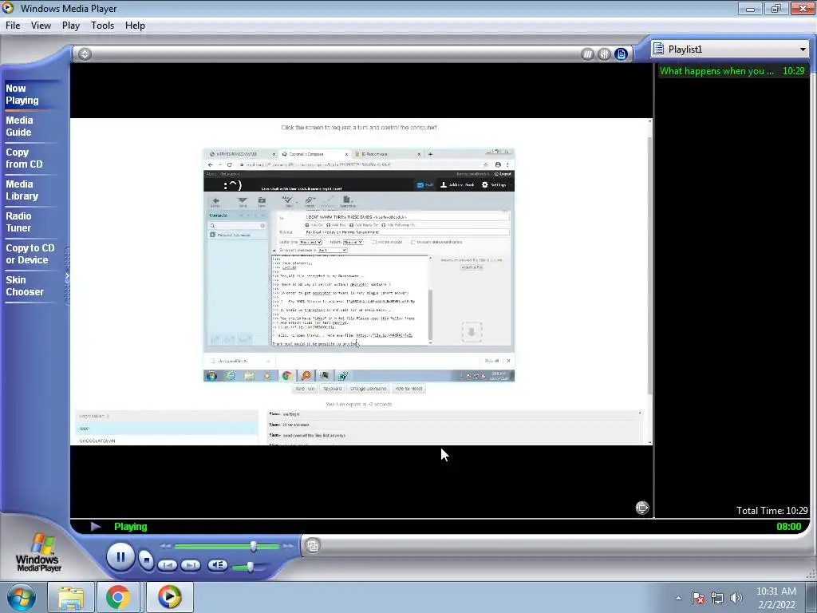Open the Help menu
This screenshot has height=613, width=817.
pyautogui.click(x=135, y=26)
